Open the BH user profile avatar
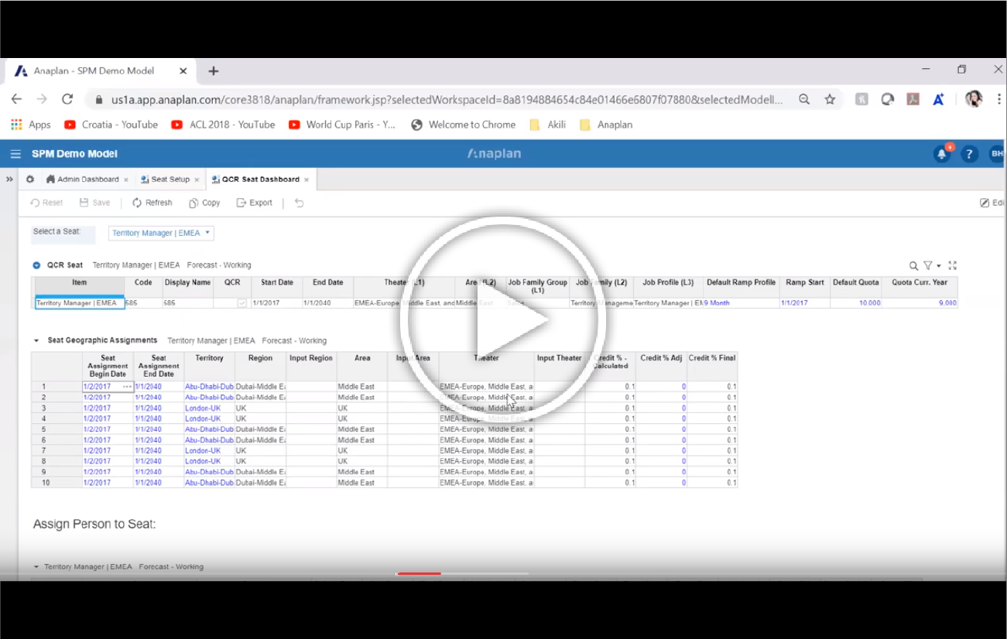1007x639 pixels. [x=997, y=154]
